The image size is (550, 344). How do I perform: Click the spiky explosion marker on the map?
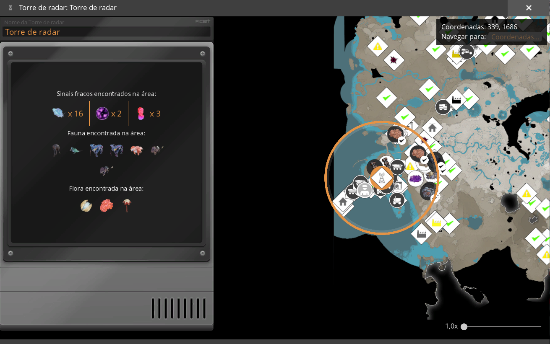click(394, 60)
